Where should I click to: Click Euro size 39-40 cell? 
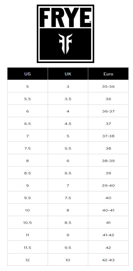108,185
